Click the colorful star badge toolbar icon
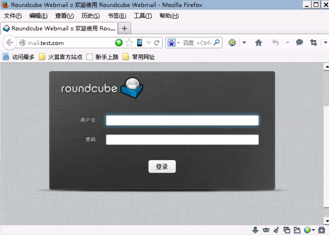Viewport: 329px width, 235px height. [232, 43]
